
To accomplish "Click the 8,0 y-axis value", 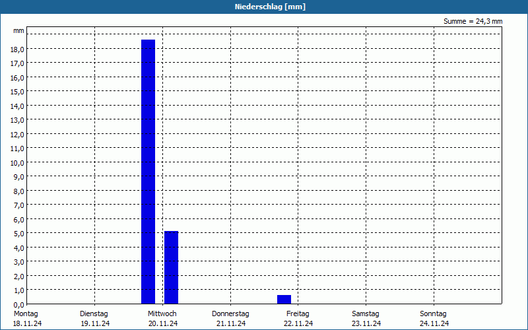I will click(19, 191).
